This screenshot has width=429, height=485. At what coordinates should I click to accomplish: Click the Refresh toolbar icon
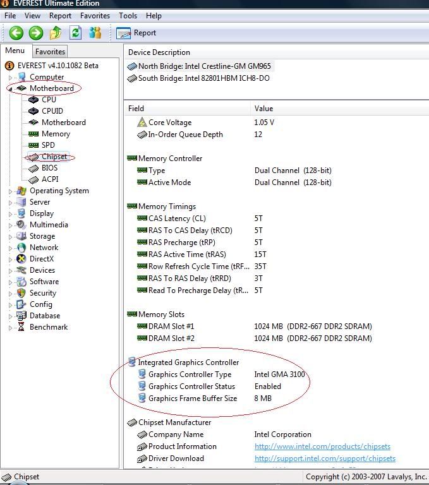click(76, 33)
